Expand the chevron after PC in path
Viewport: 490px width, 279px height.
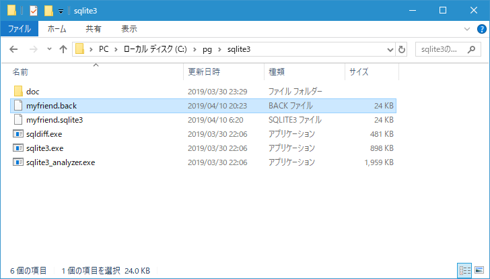[x=116, y=49]
